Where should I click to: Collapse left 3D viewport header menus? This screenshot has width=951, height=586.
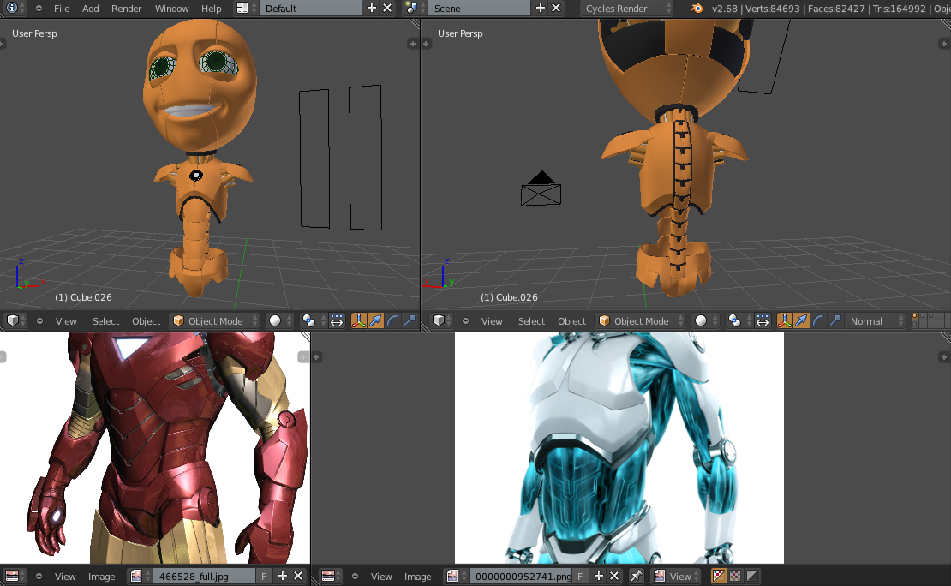(x=39, y=321)
